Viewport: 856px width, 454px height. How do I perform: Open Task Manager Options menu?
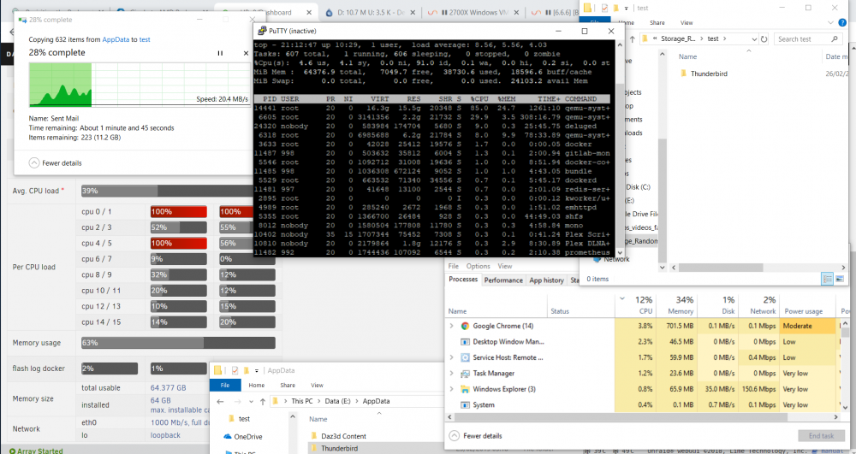coord(478,266)
